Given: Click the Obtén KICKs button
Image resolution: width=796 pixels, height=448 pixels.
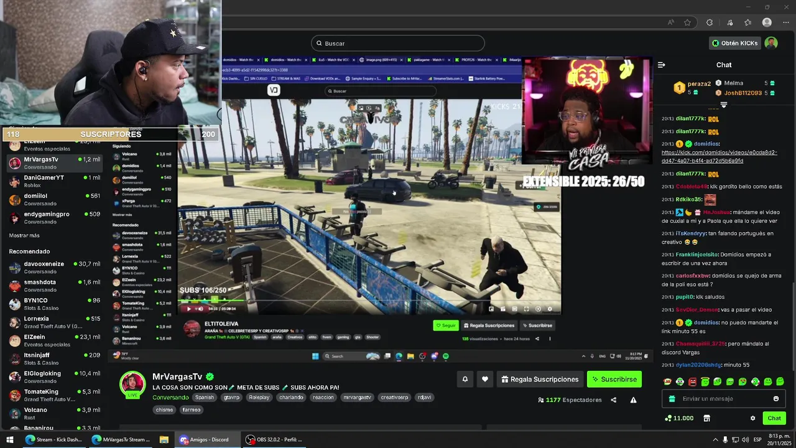Looking at the screenshot, I should 734,43.
